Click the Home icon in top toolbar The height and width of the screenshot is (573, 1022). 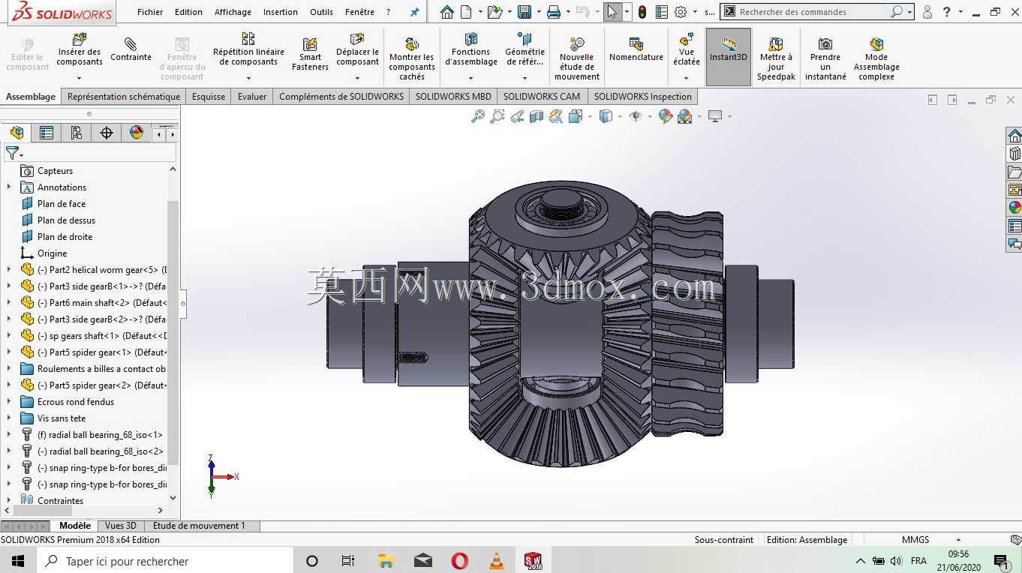point(447,12)
